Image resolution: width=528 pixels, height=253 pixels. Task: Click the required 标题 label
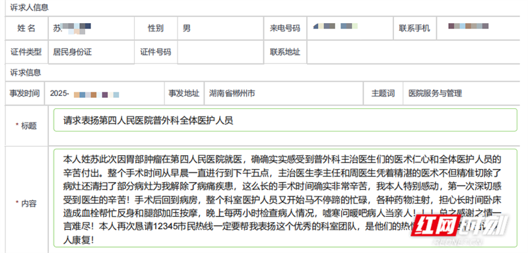[26, 126]
